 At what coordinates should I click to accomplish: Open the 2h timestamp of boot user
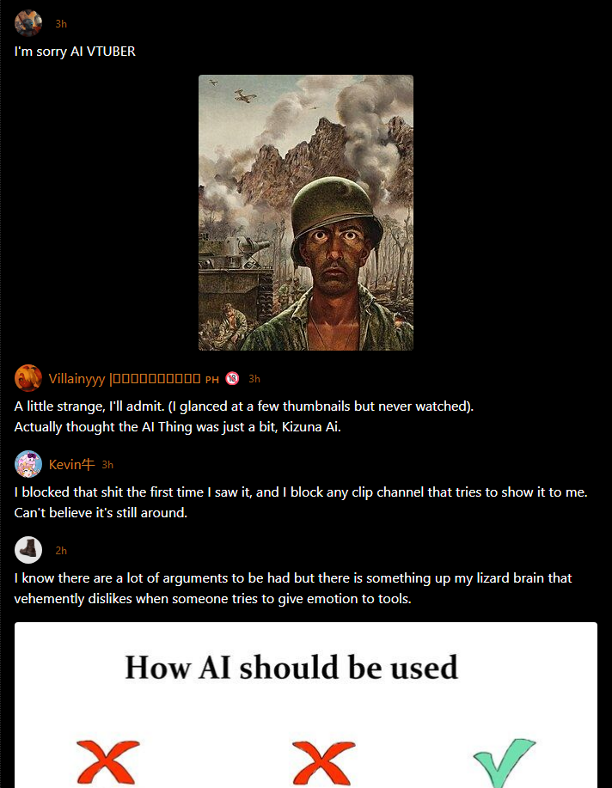click(x=61, y=551)
